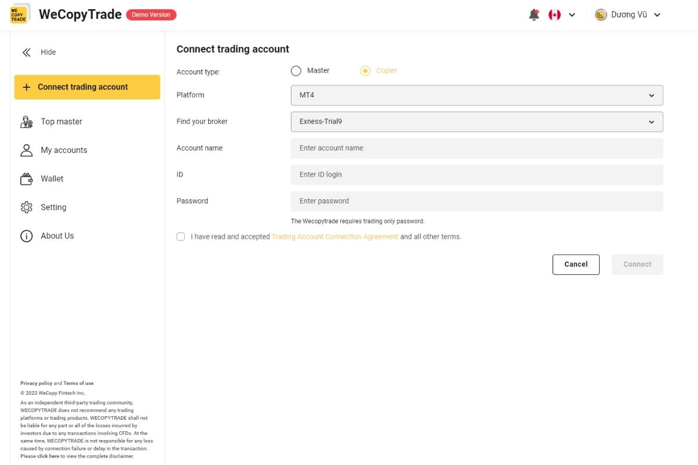Expand the Find your broker dropdown
Screen dimensions: 698x465
[476, 121]
